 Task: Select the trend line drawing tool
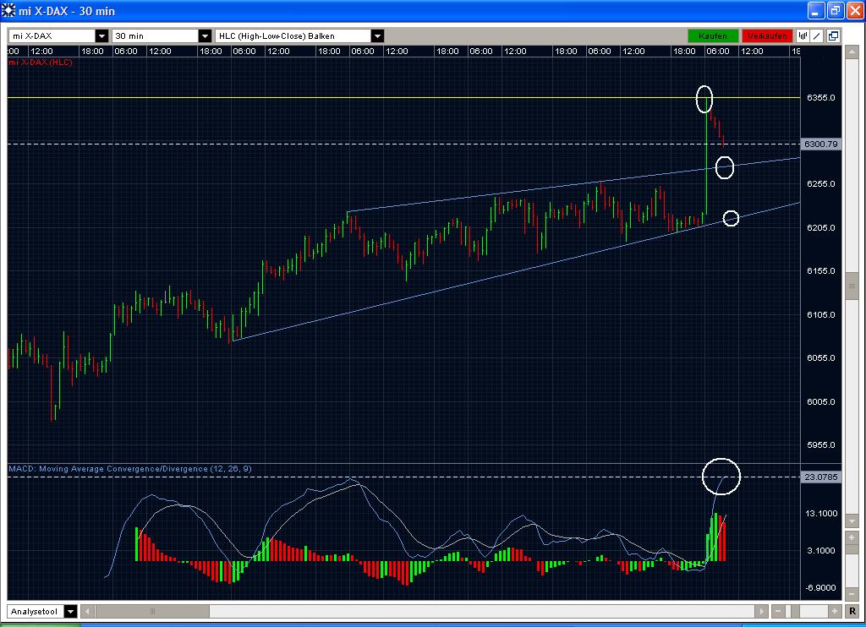(x=818, y=35)
